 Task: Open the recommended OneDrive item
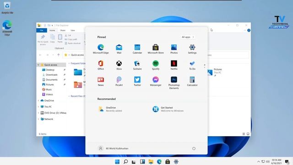pyautogui.click(x=110, y=109)
